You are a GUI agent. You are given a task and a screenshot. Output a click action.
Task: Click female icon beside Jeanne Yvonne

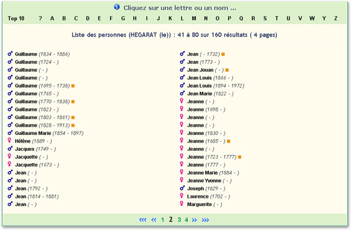[182, 180]
